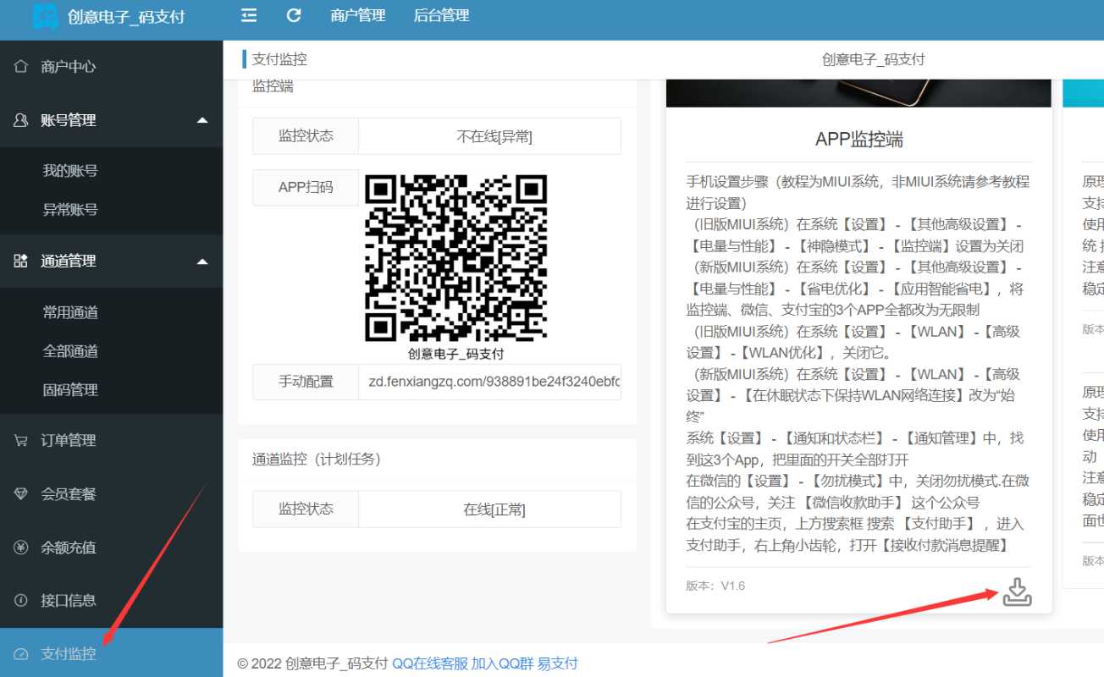The image size is (1104, 677).
Task: Download the APP监控端 V1.6 package
Action: (1017, 592)
